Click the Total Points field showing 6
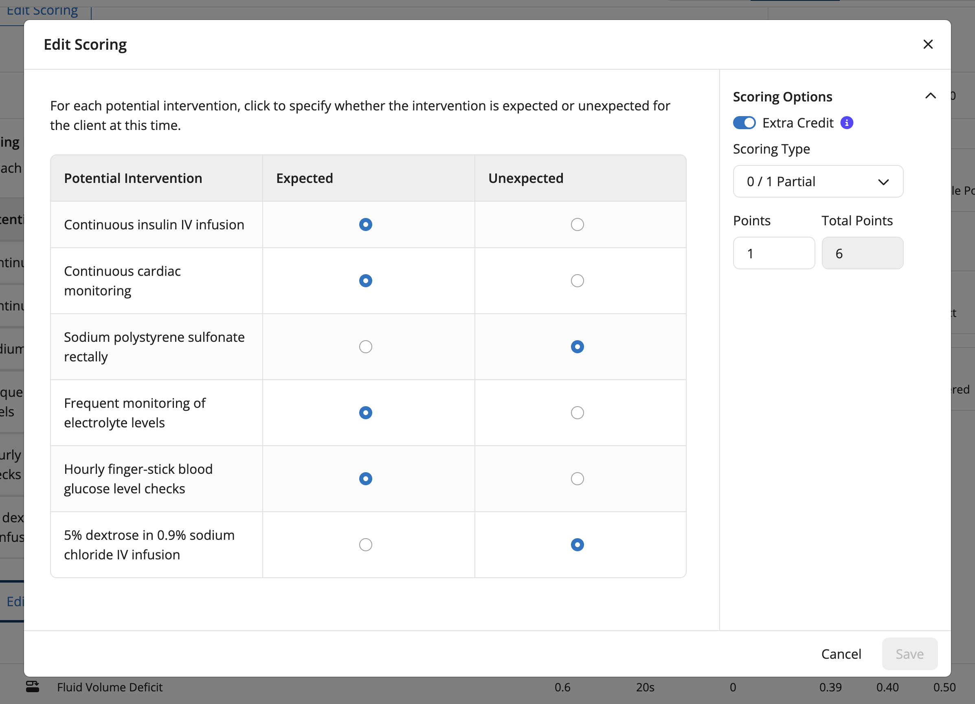975x704 pixels. [x=862, y=253]
